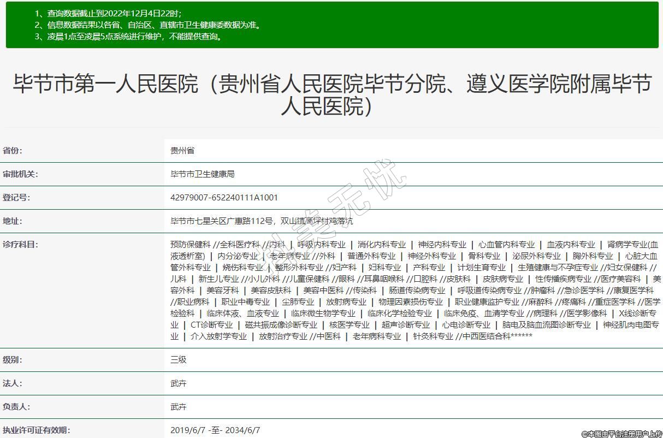Viewport: 663px width, 438px height.
Task: Select the 审批机关 row label
Action: 20,174
